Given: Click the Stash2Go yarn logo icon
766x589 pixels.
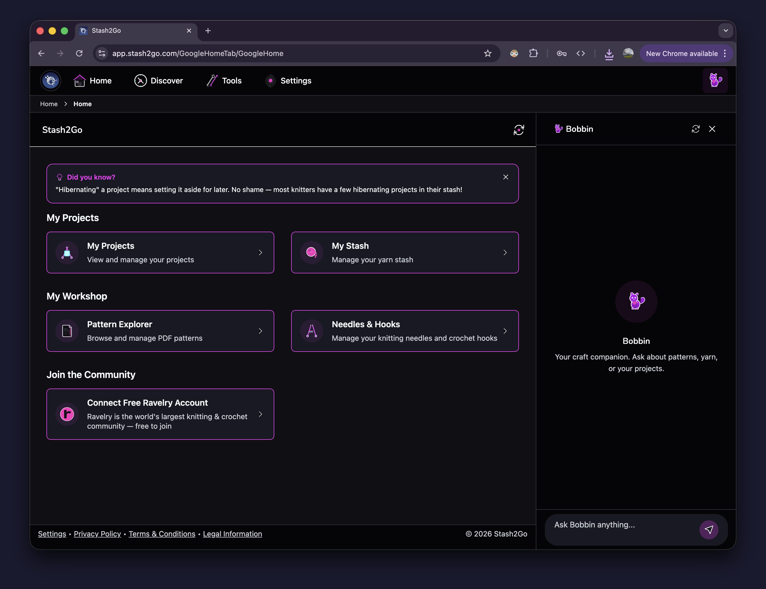Looking at the screenshot, I should (x=51, y=81).
